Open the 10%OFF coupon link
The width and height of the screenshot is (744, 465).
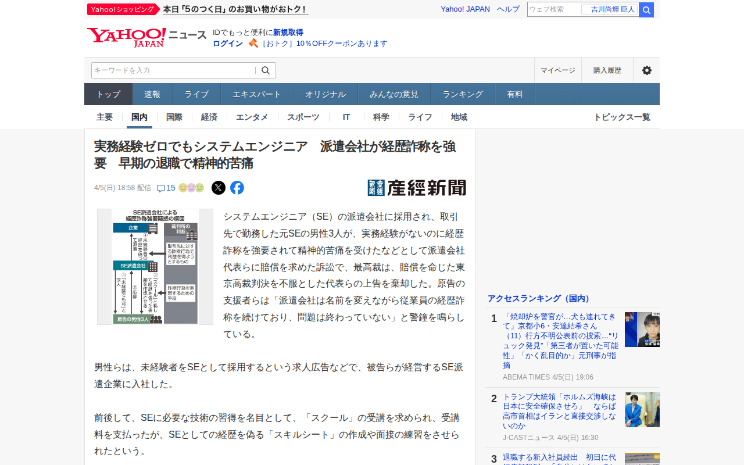click(x=324, y=44)
